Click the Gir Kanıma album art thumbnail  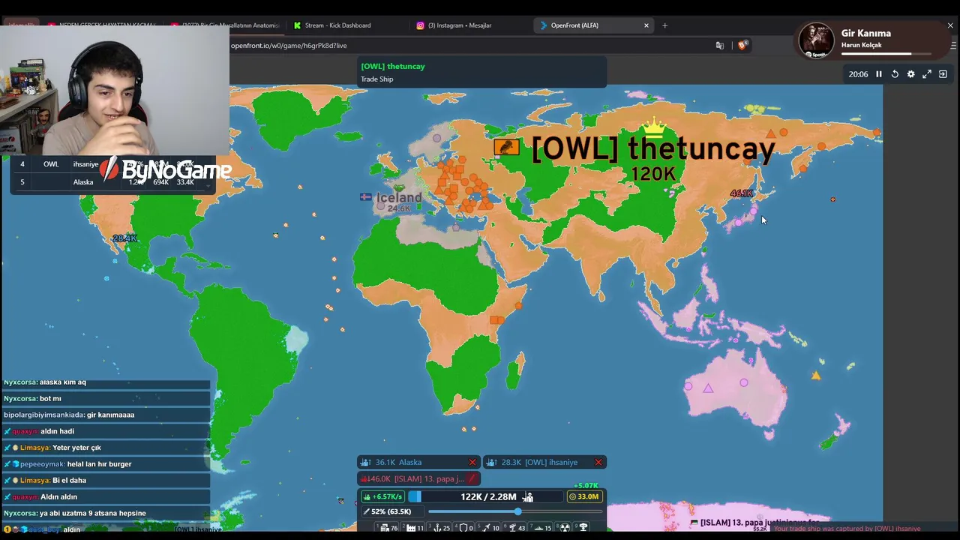pos(816,40)
